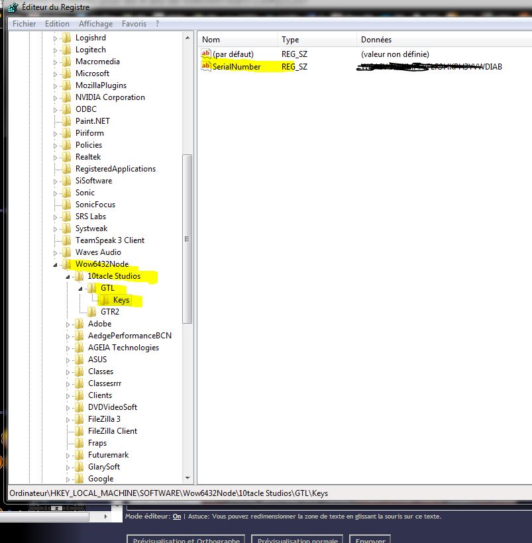
Task: Click the (par défaut) string value icon
Action: click(x=206, y=54)
